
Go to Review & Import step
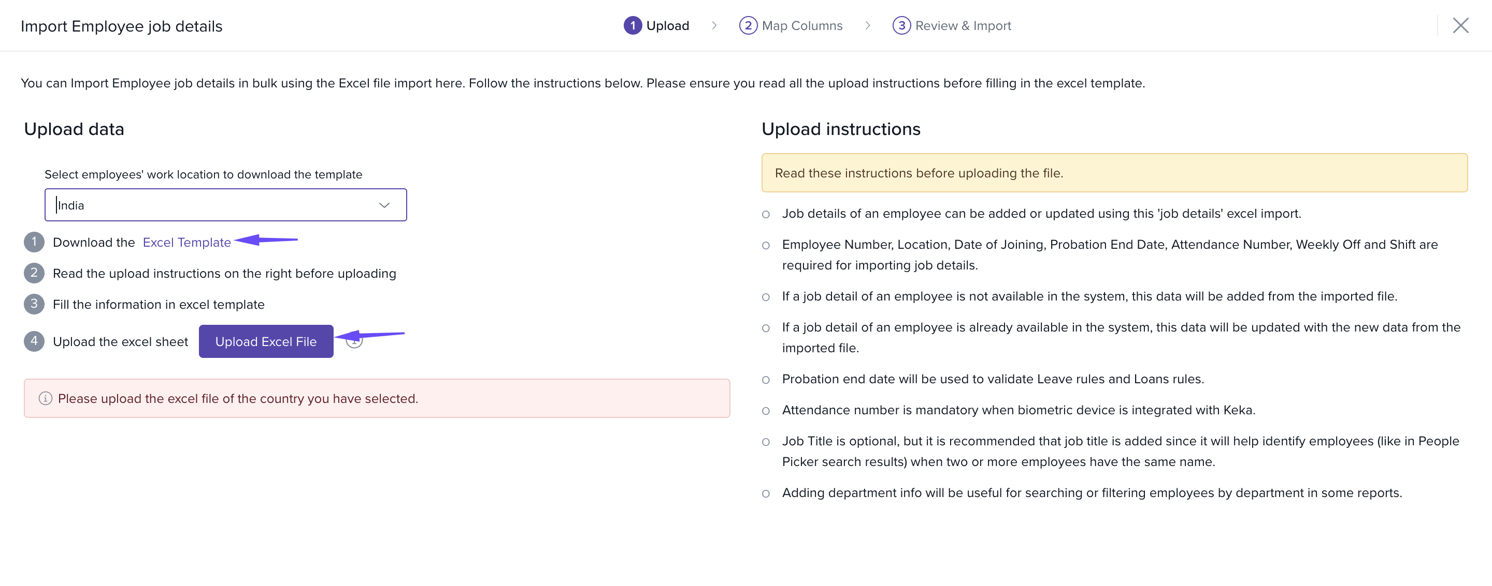click(x=963, y=25)
